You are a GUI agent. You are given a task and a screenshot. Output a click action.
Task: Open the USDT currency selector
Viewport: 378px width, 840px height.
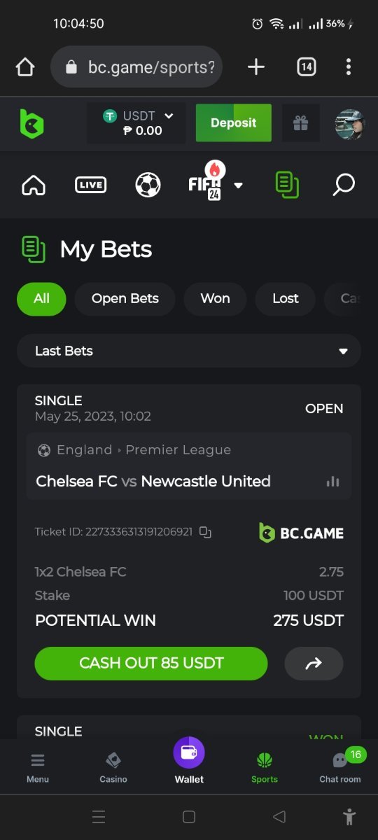[x=136, y=123]
